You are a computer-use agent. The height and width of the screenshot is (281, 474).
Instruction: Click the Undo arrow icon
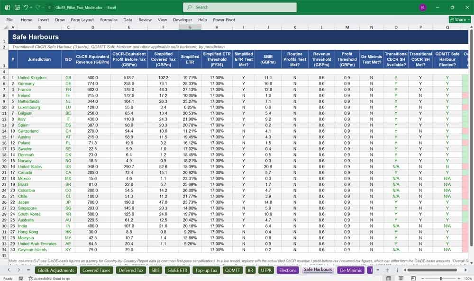click(x=26, y=7)
